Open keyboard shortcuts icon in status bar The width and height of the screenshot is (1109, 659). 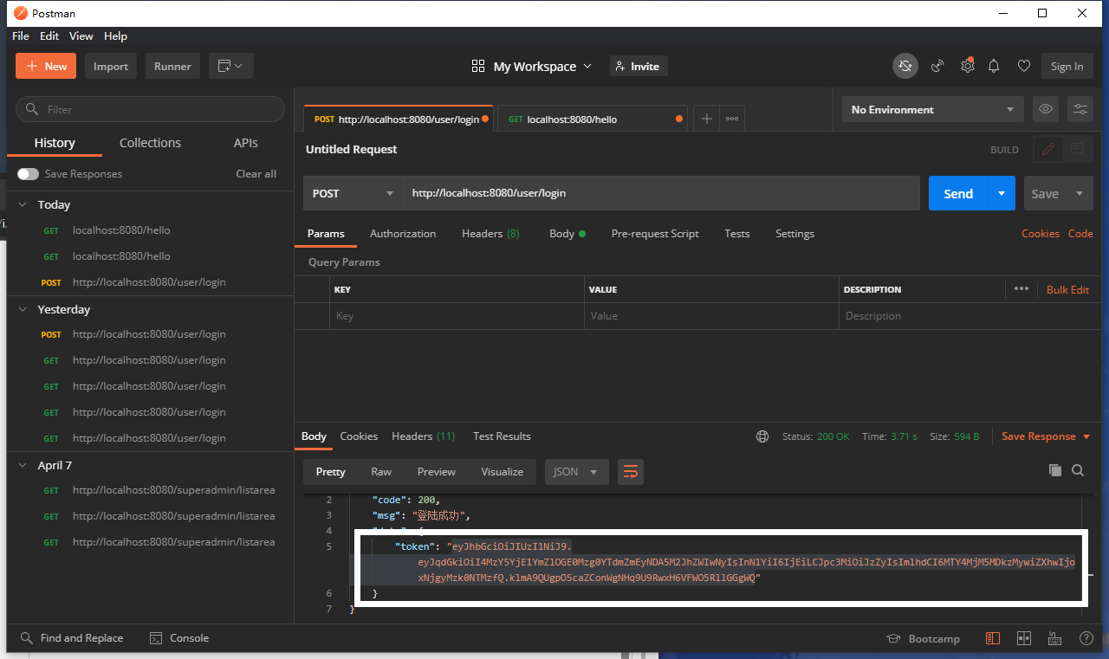[x=1054, y=638]
